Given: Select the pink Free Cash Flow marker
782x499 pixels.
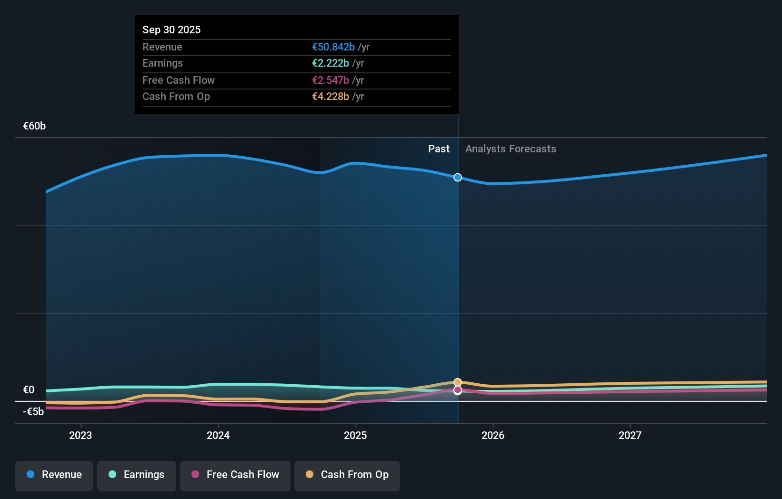Looking at the screenshot, I should (x=458, y=390).
